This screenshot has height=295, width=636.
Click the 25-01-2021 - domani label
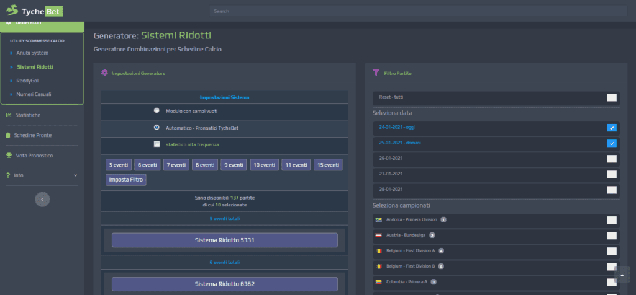coord(399,143)
